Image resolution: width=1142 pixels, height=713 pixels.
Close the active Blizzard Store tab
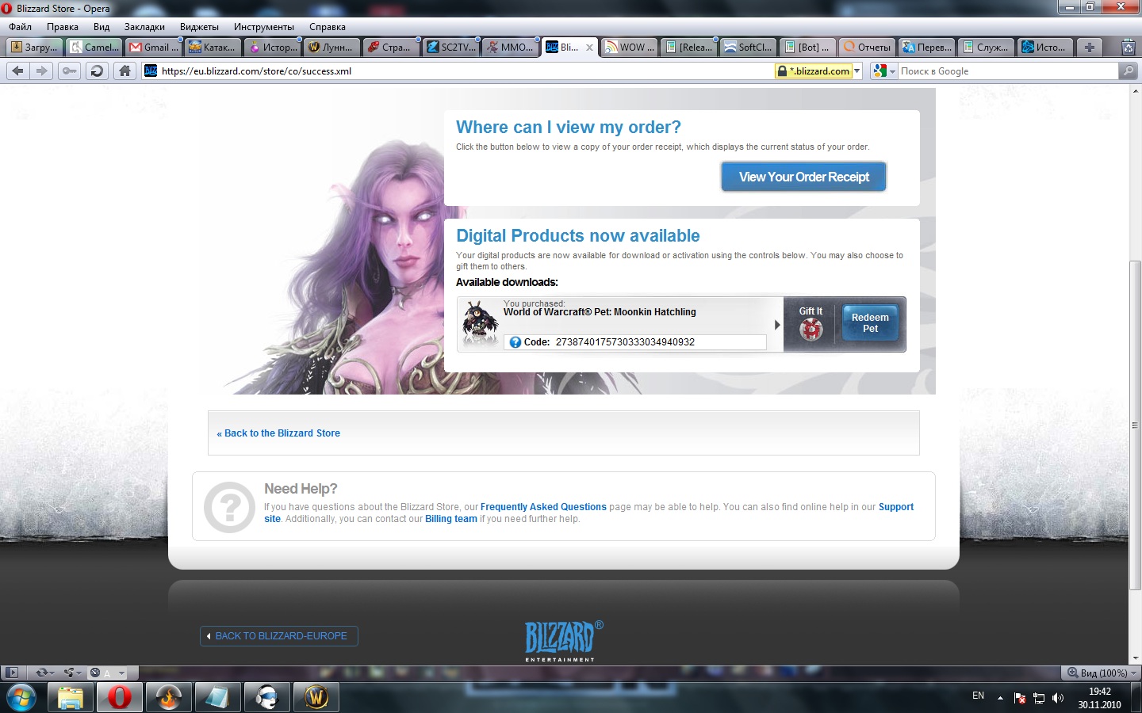(x=589, y=48)
